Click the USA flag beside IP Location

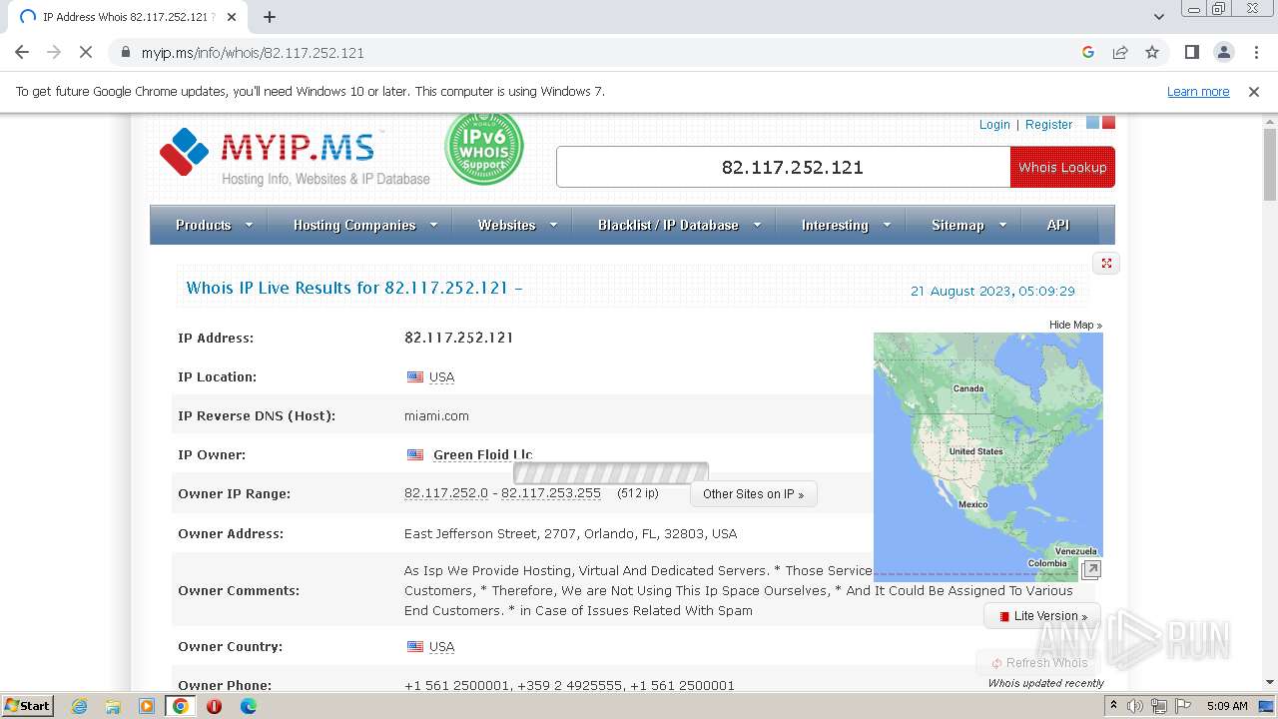[x=415, y=377]
